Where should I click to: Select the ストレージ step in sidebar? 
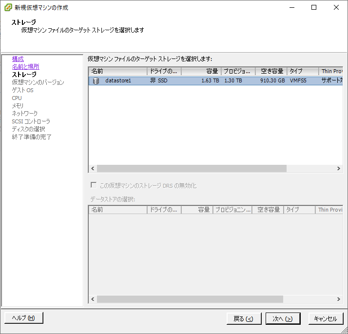click(x=24, y=75)
